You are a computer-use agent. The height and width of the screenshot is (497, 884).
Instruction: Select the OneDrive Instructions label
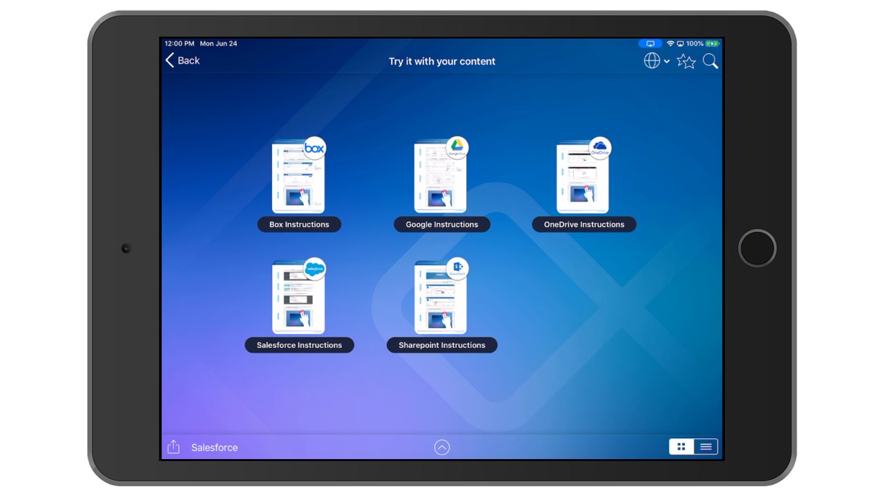(x=584, y=224)
